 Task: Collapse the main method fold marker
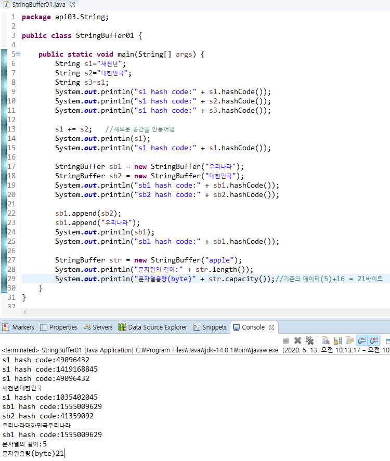click(18, 54)
